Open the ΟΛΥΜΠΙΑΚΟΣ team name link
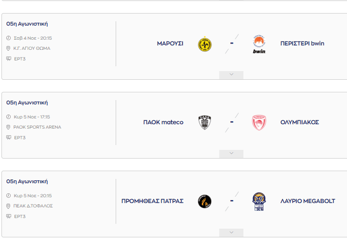347x248 pixels. pos(300,122)
